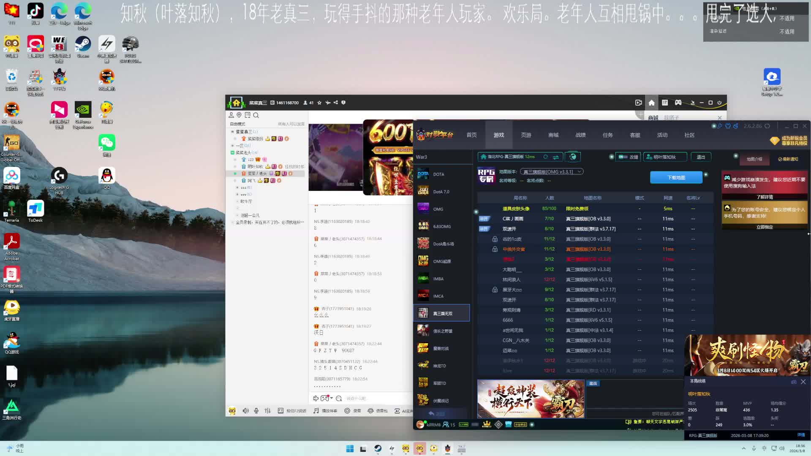
Task: Expand the 一区 channel group
Action: pyautogui.click(x=232, y=146)
